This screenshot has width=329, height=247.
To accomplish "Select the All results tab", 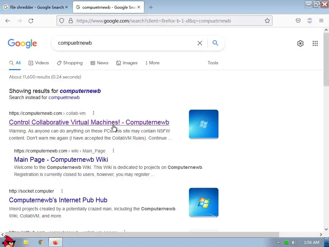I will (15, 63).
